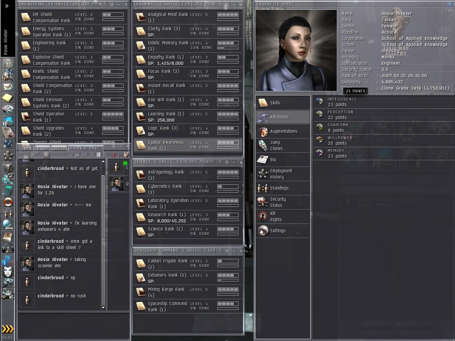This screenshot has width=455, height=341.
Task: Show chat member list icon in Private Chat
Action: coord(126,155)
